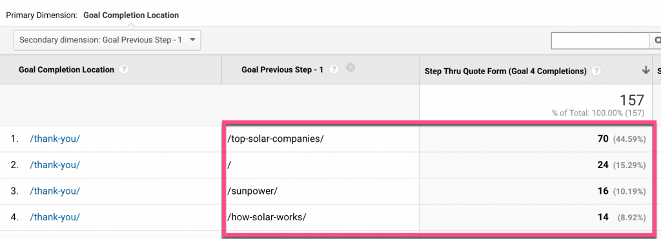Select the 157 total completions value
The image size is (661, 239).
click(631, 100)
